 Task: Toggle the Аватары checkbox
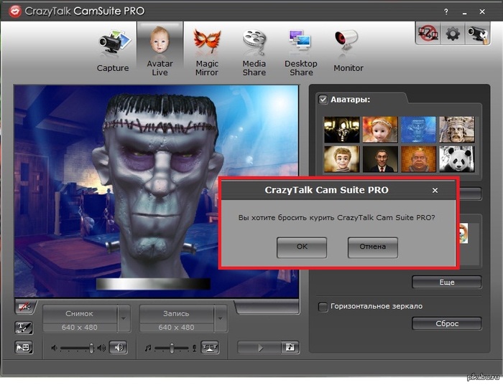[x=323, y=100]
